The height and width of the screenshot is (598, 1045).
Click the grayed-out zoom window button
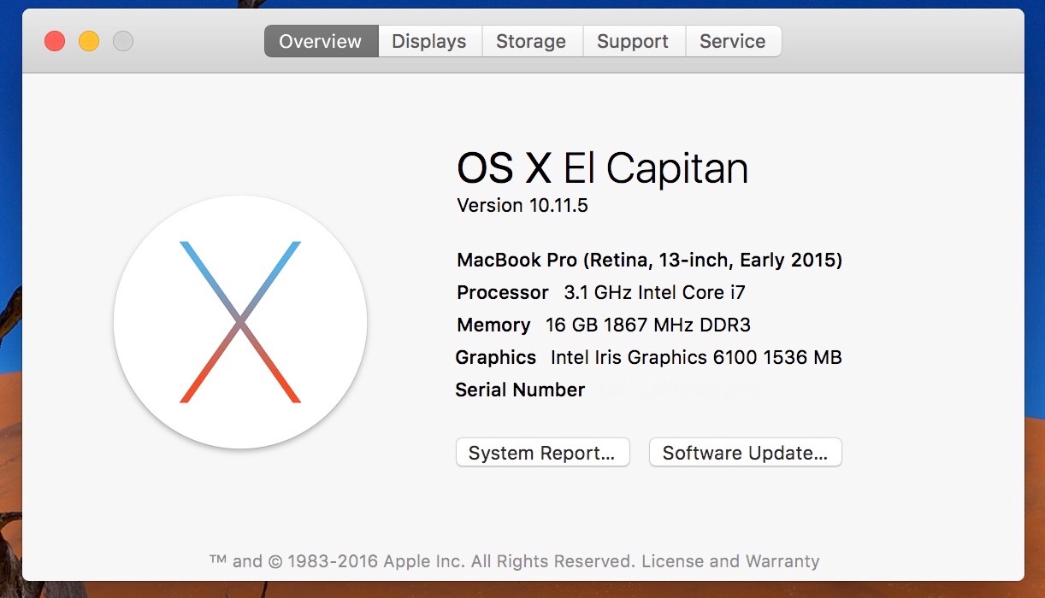point(123,41)
